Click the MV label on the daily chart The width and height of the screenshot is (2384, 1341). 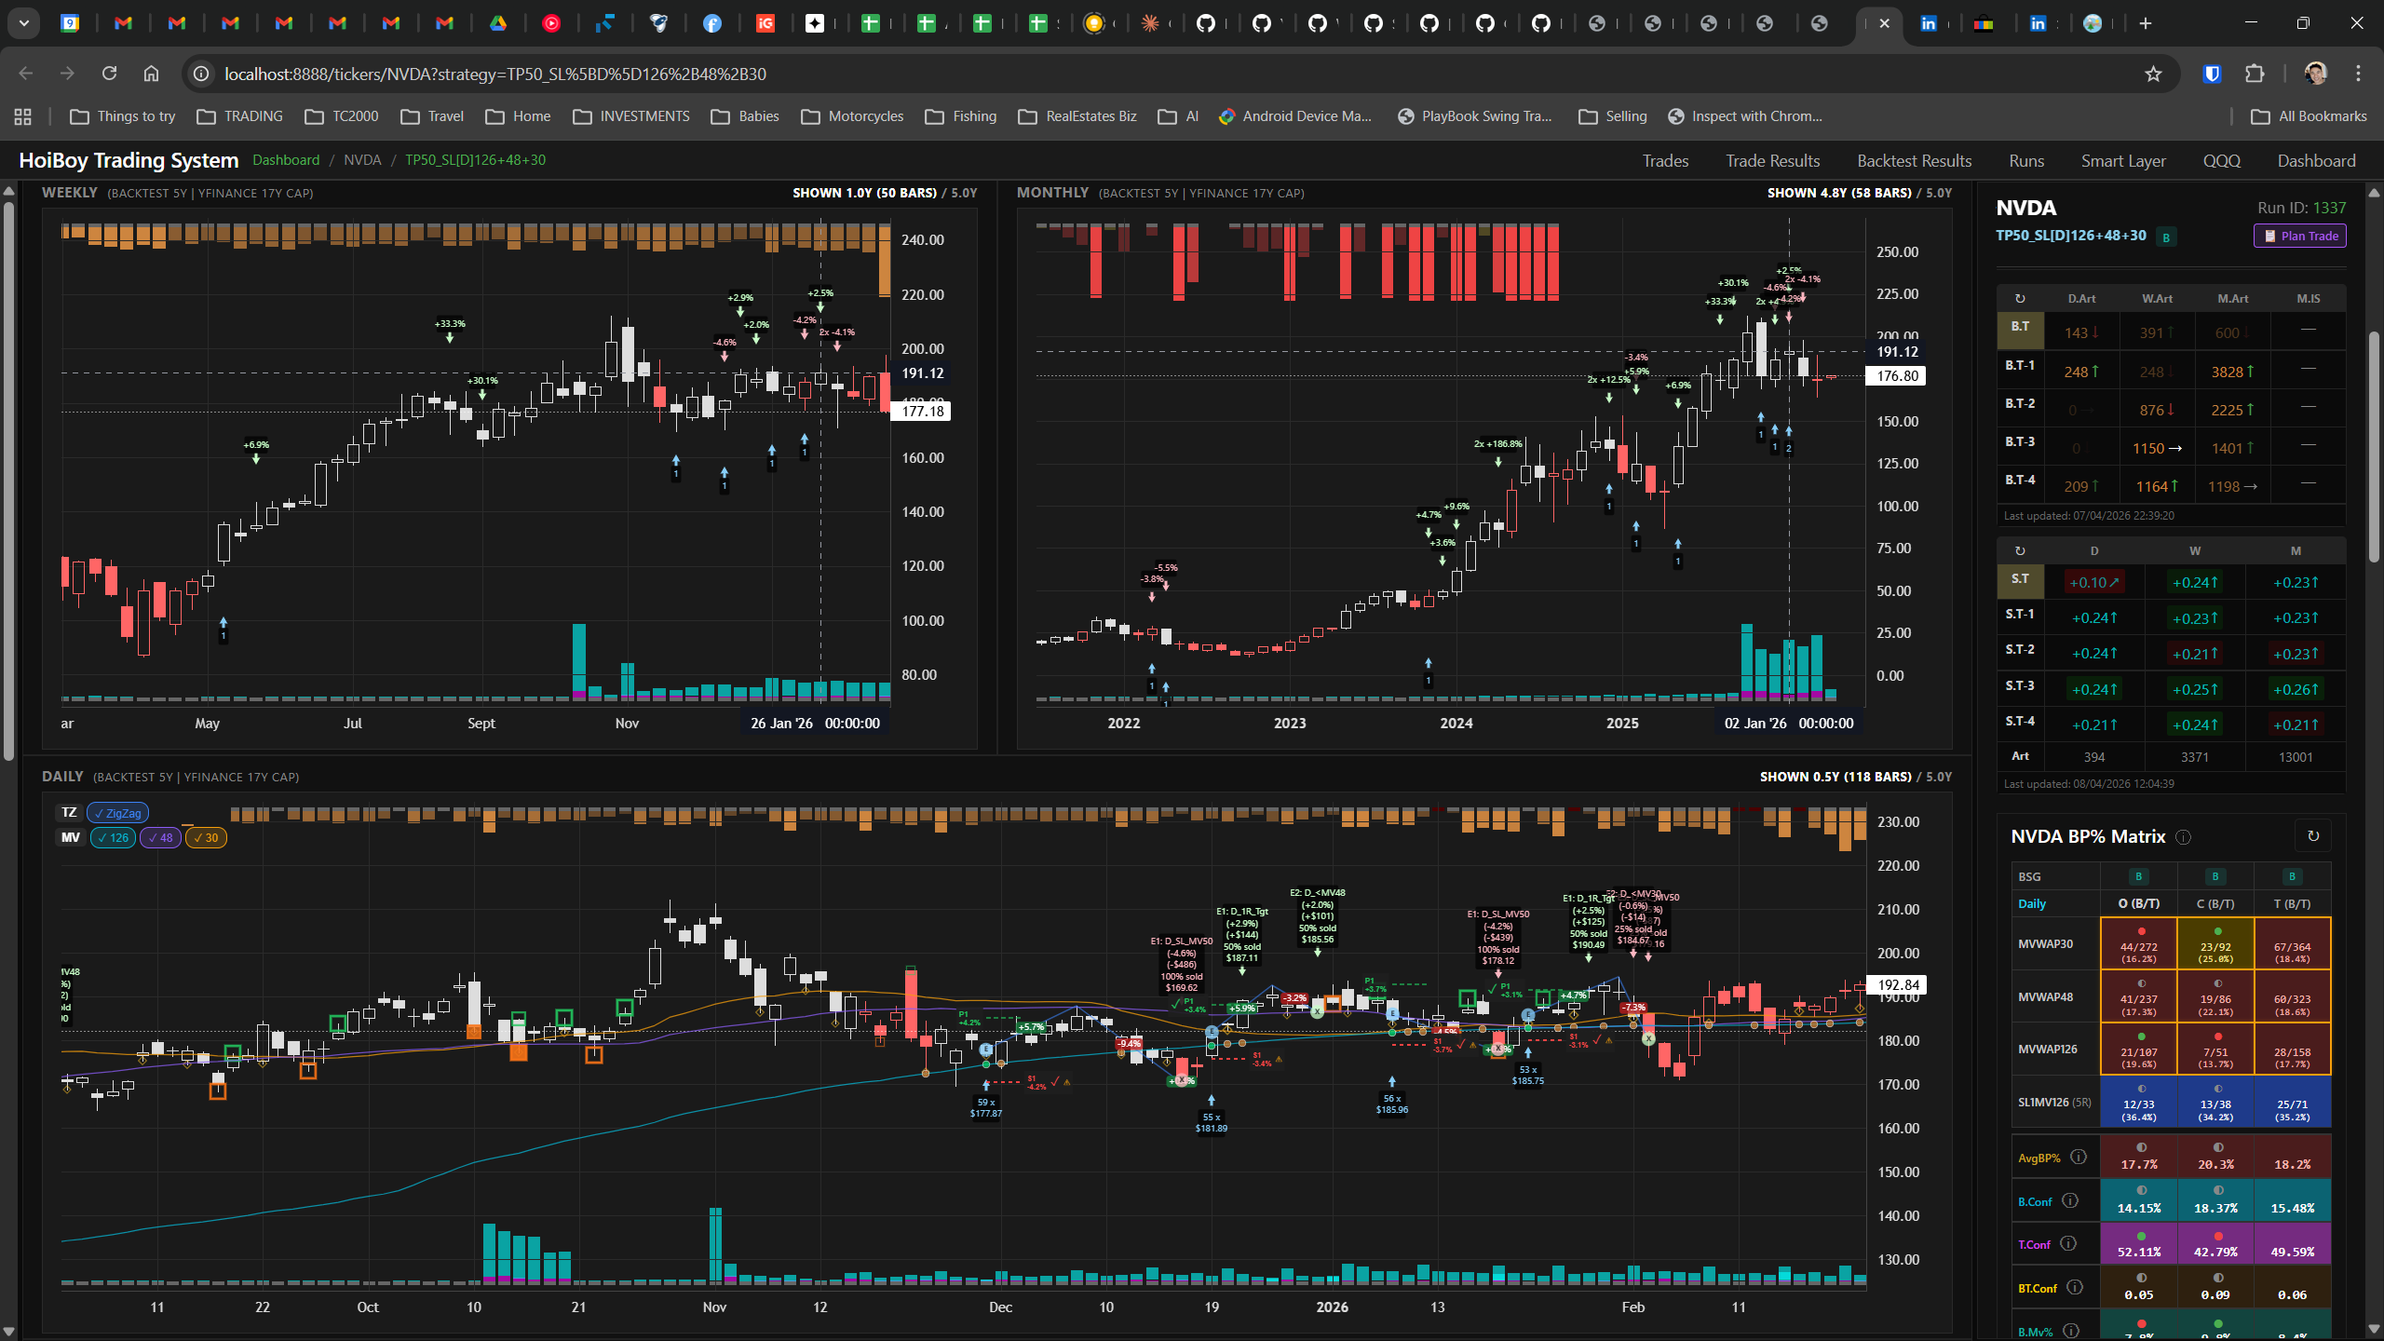71,837
